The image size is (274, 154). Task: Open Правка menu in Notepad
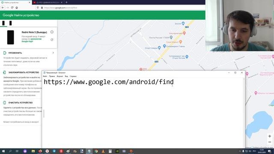click(52, 76)
